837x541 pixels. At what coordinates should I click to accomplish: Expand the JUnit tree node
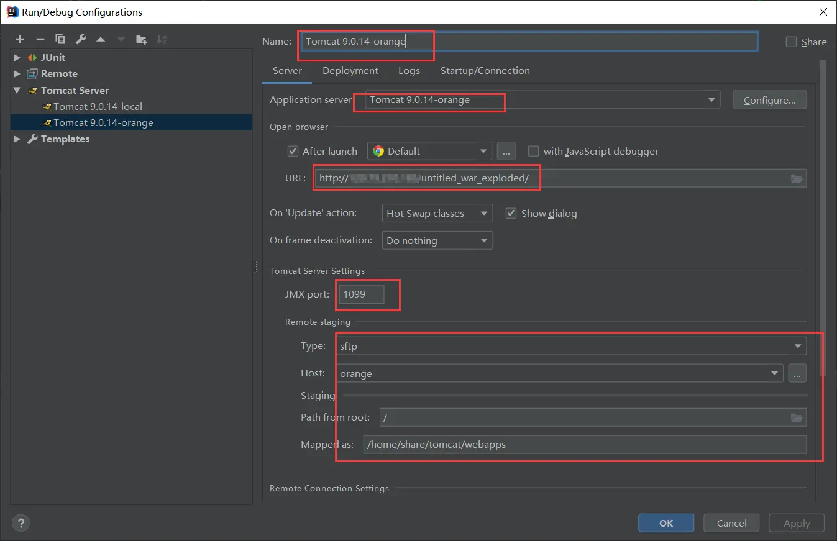tap(17, 57)
